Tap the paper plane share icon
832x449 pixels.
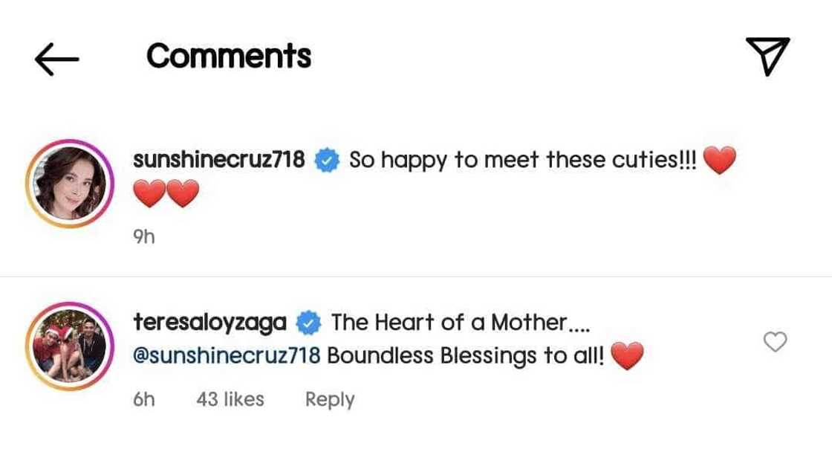click(767, 56)
